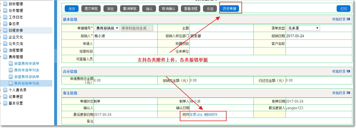Viewport: 356px width, 128px height.
Task: Click the document icon beside 企业文化
Action: coord(5,37)
